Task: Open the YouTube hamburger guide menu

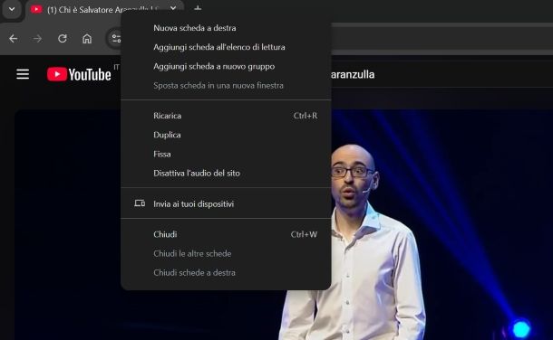Action: 23,74
